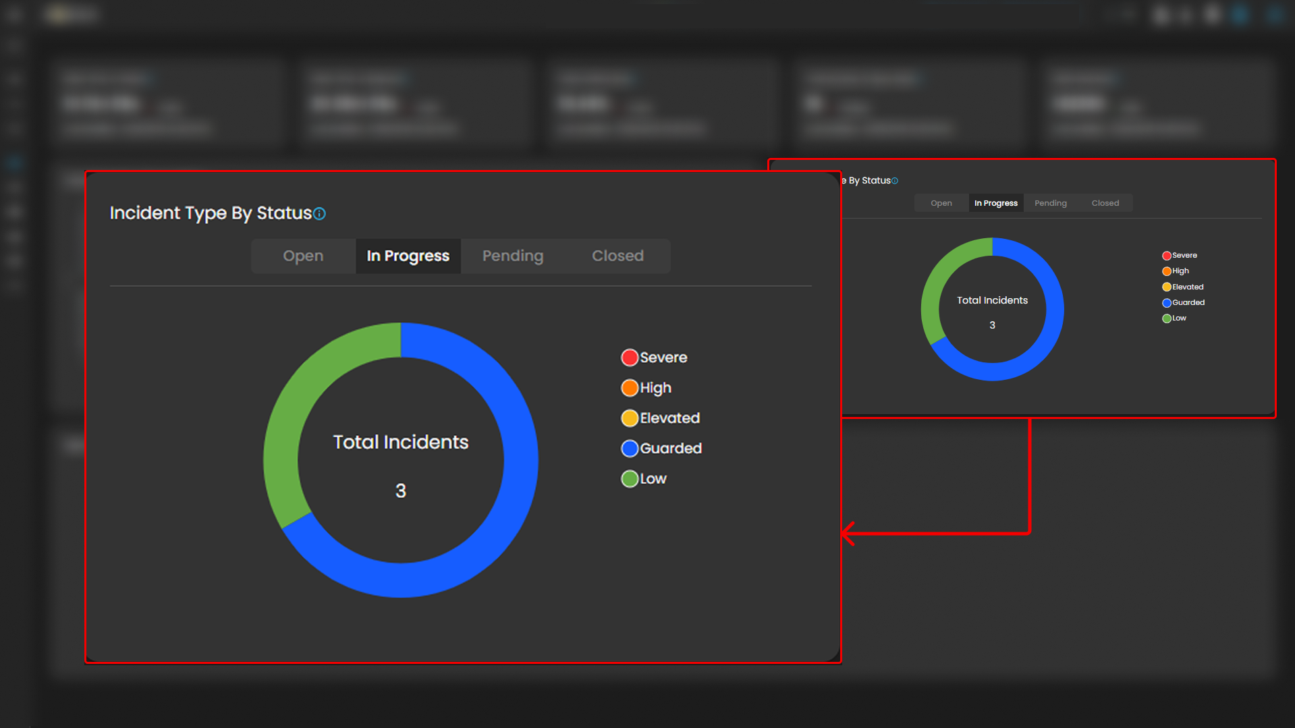Click Total Incidents count in large donut center
Viewport: 1295px width, 728px height.
(x=401, y=491)
